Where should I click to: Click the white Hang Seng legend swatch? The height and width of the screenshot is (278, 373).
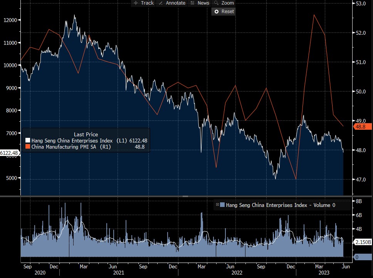click(x=28, y=141)
